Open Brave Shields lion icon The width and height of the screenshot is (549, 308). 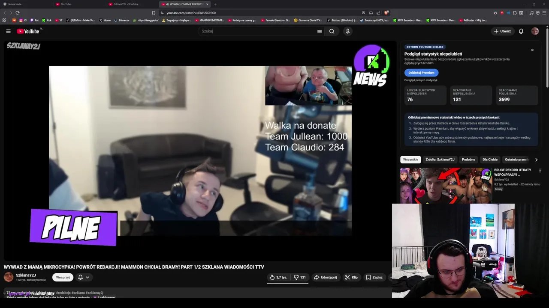coord(386,13)
